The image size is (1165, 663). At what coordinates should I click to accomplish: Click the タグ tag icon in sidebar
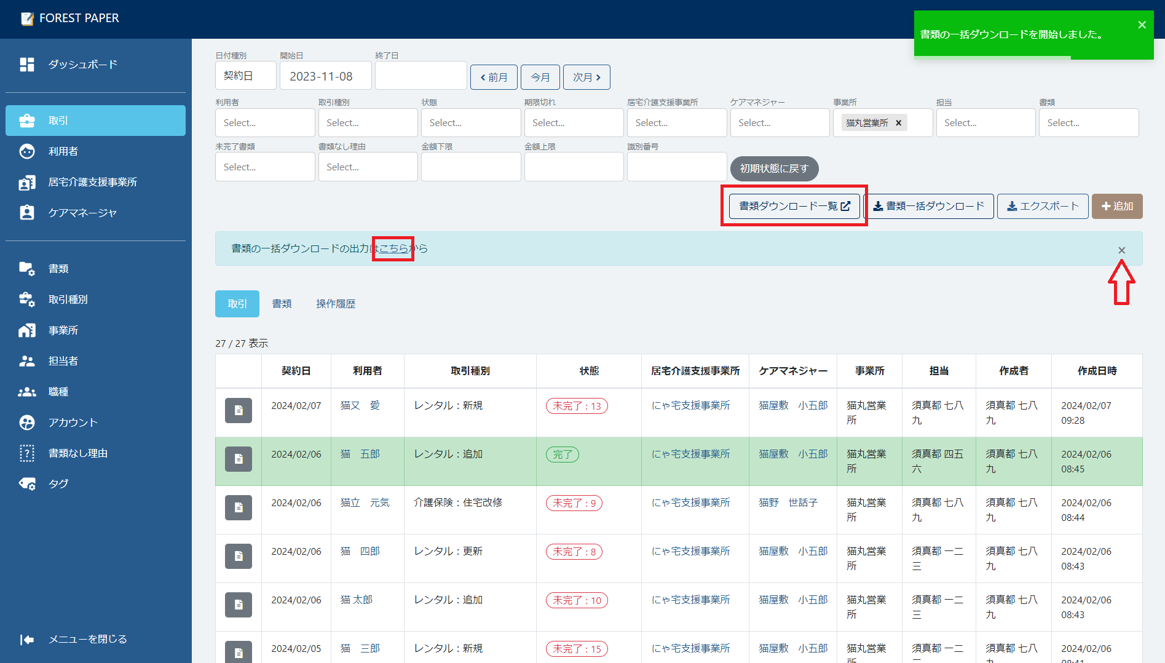coord(26,484)
